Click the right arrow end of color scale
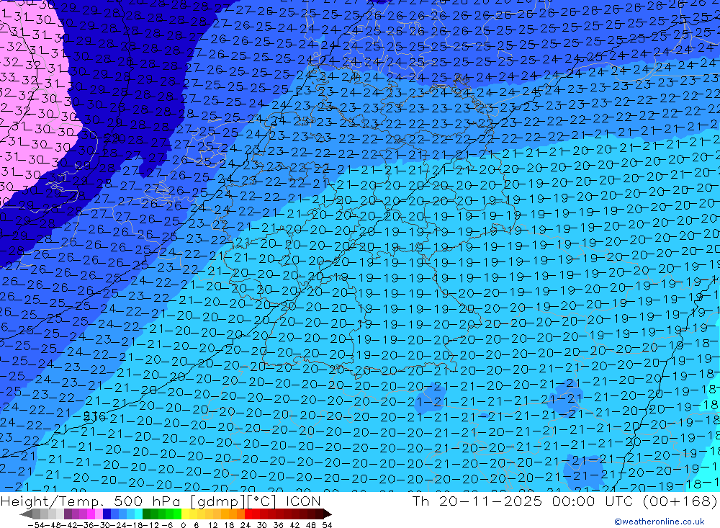This screenshot has height=528, width=720. click(x=328, y=514)
